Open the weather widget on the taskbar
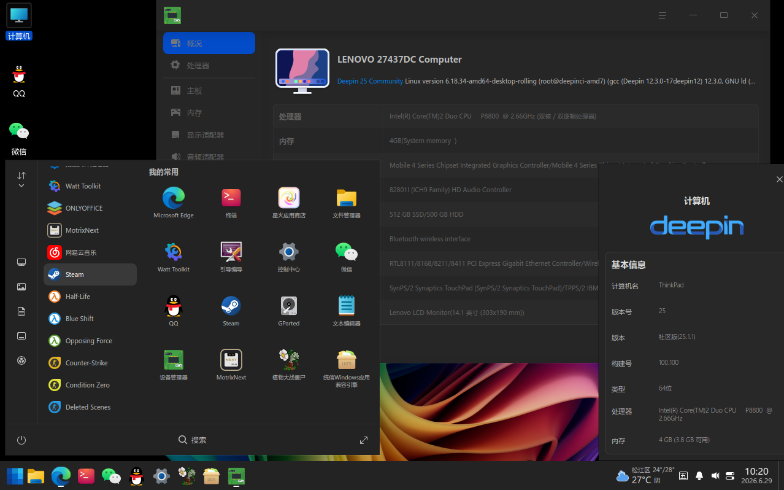This screenshot has width=784, height=490. click(x=645, y=475)
